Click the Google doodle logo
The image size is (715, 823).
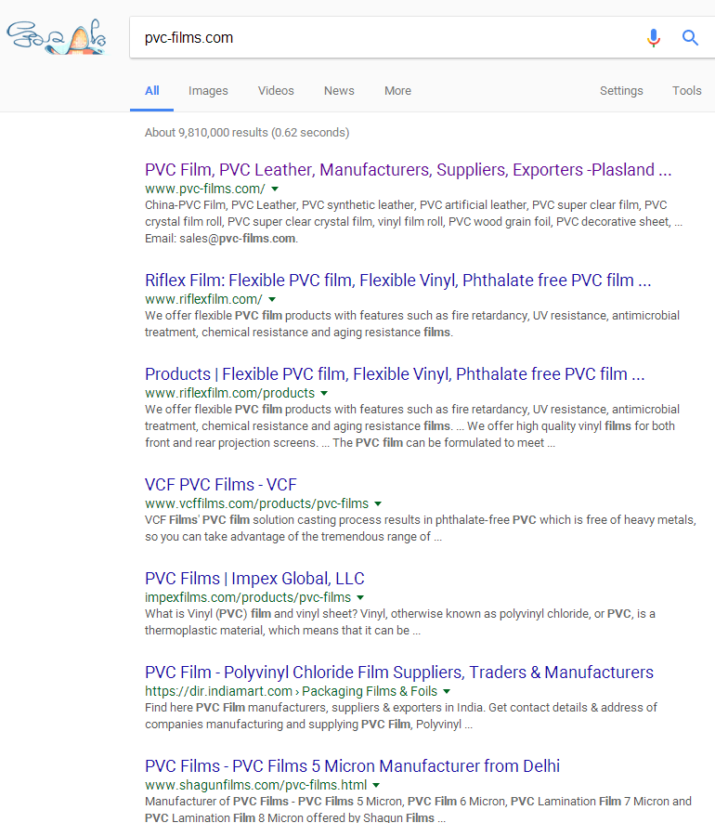point(56,37)
